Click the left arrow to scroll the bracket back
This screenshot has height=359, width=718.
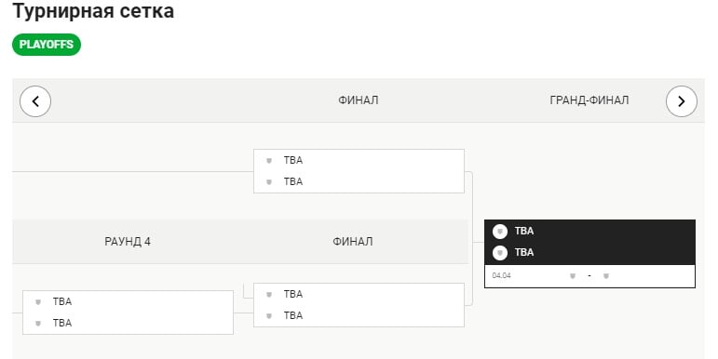35,101
